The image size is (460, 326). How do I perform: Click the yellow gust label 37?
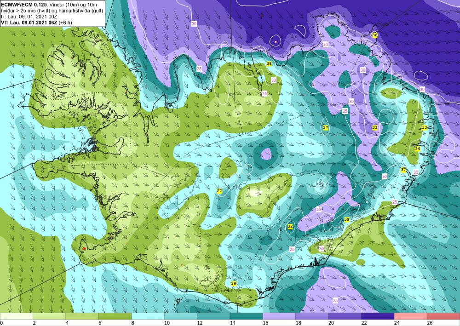point(403,170)
